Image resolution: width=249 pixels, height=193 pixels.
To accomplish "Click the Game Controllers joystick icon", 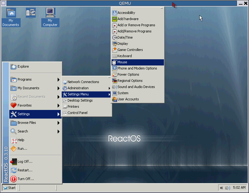I will (x=115, y=50).
